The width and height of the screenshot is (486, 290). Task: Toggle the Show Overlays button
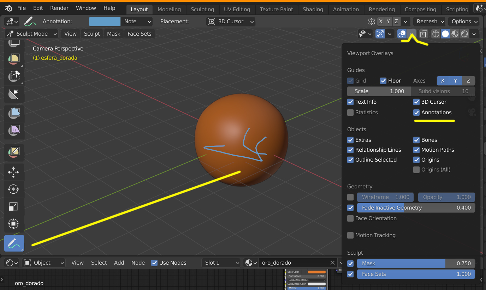coord(402,34)
